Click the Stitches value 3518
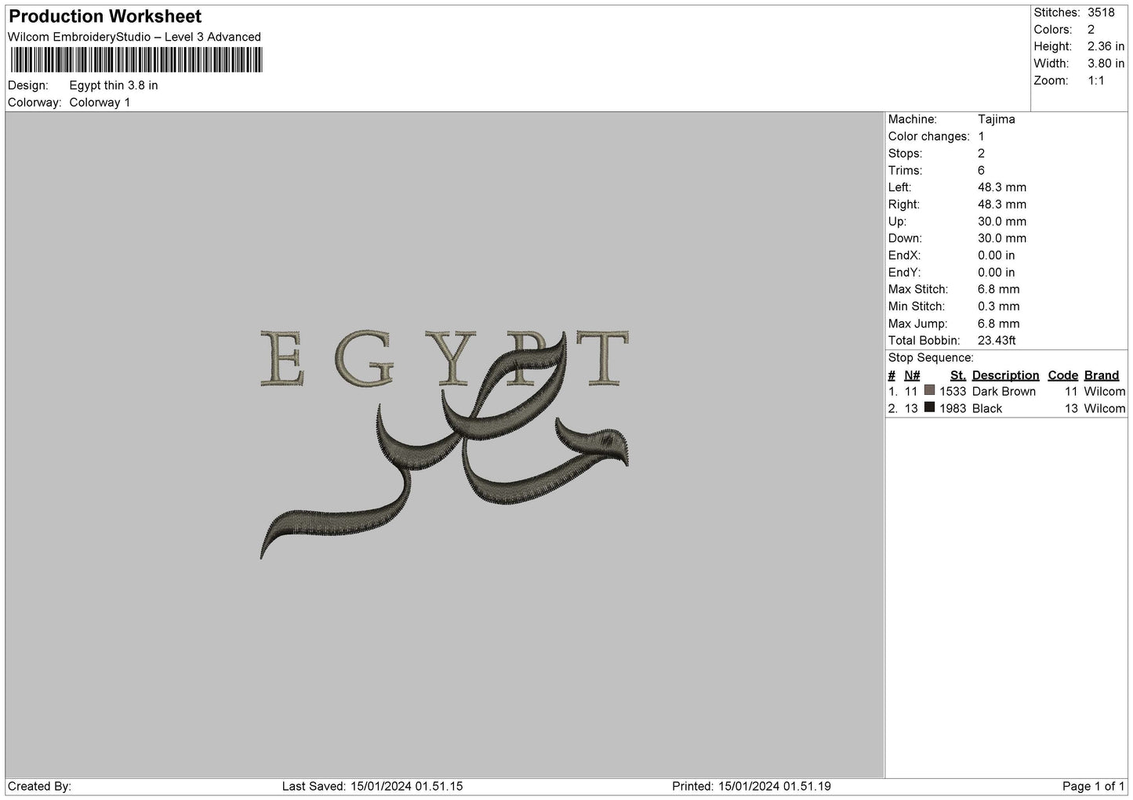Viewport: 1133px width, 800px height. 1101,13
